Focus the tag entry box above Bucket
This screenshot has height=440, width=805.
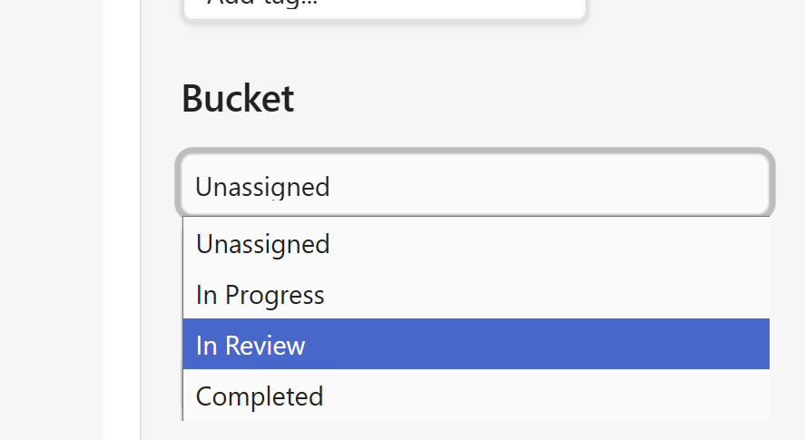tap(384, 7)
